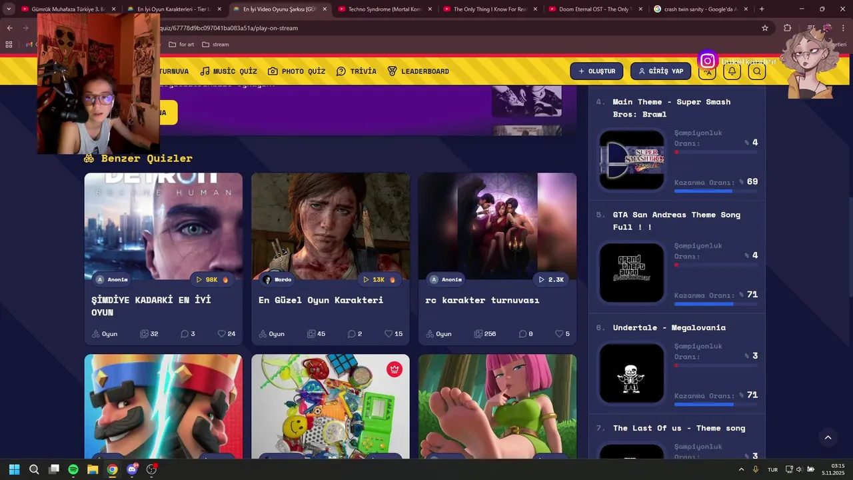Click the microphone icon in system tray
853x480 pixels.
756,469
